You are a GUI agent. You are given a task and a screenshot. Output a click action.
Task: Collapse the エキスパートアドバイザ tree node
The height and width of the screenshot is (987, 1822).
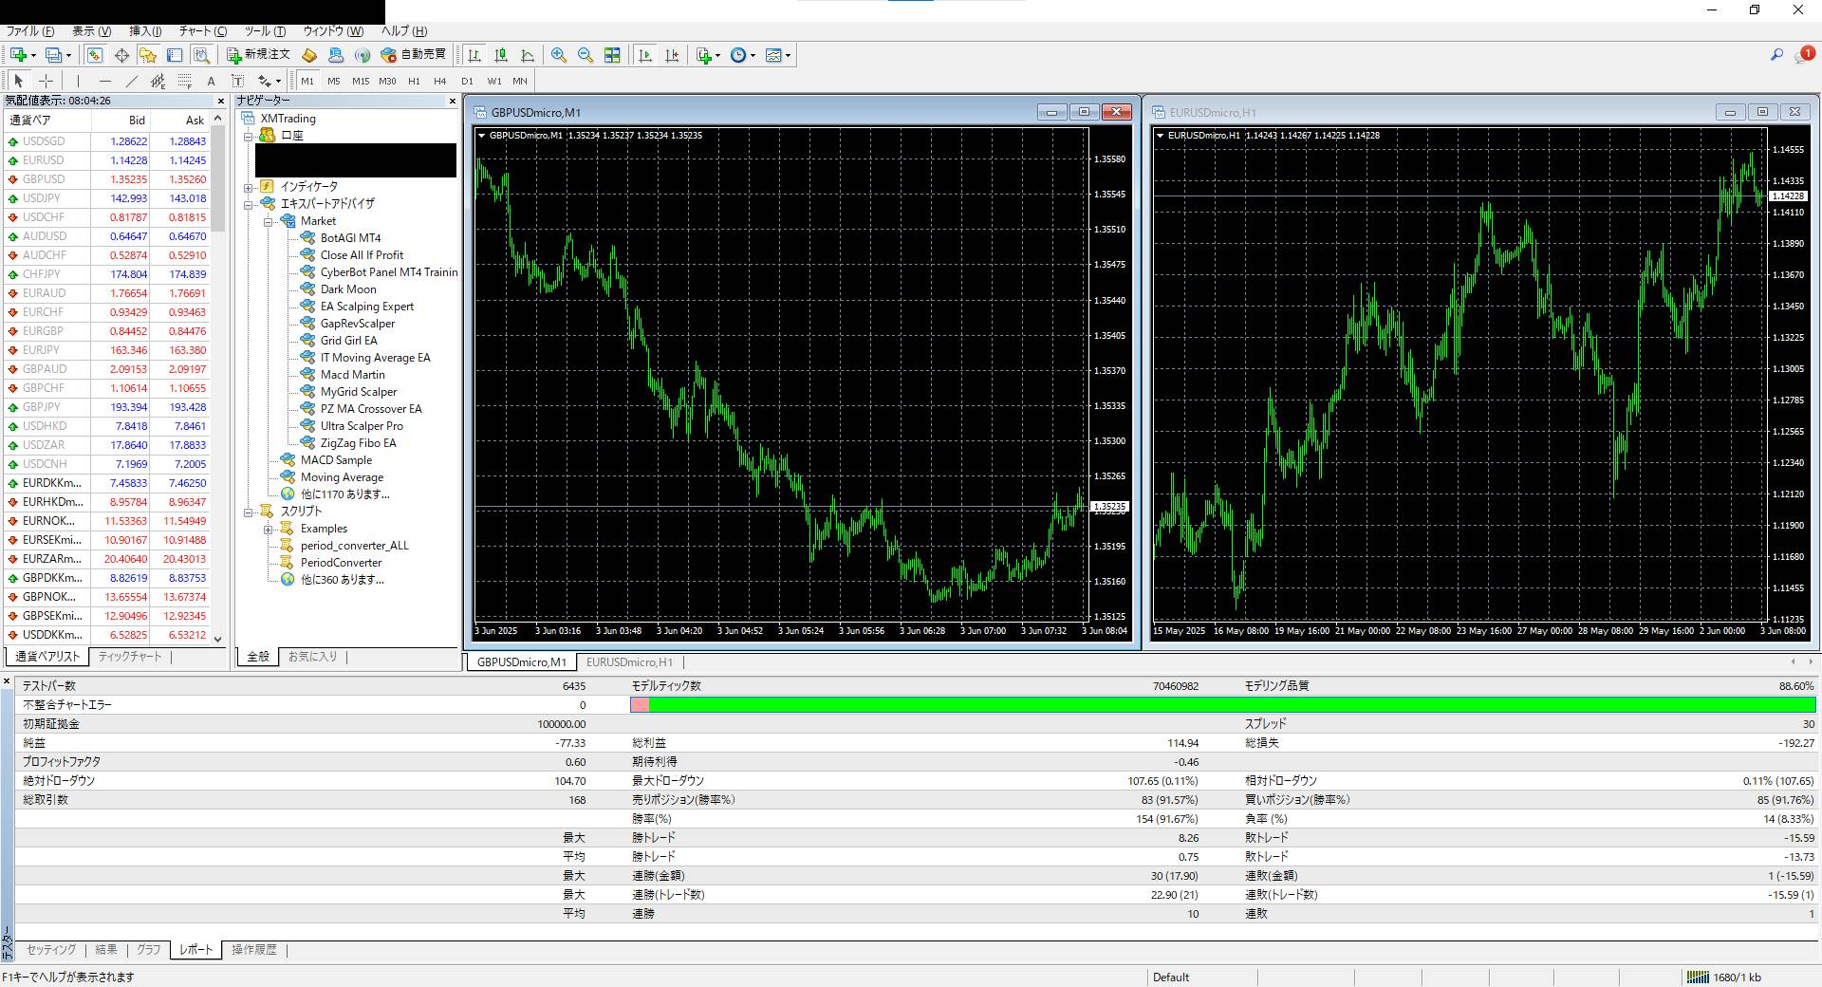249,204
